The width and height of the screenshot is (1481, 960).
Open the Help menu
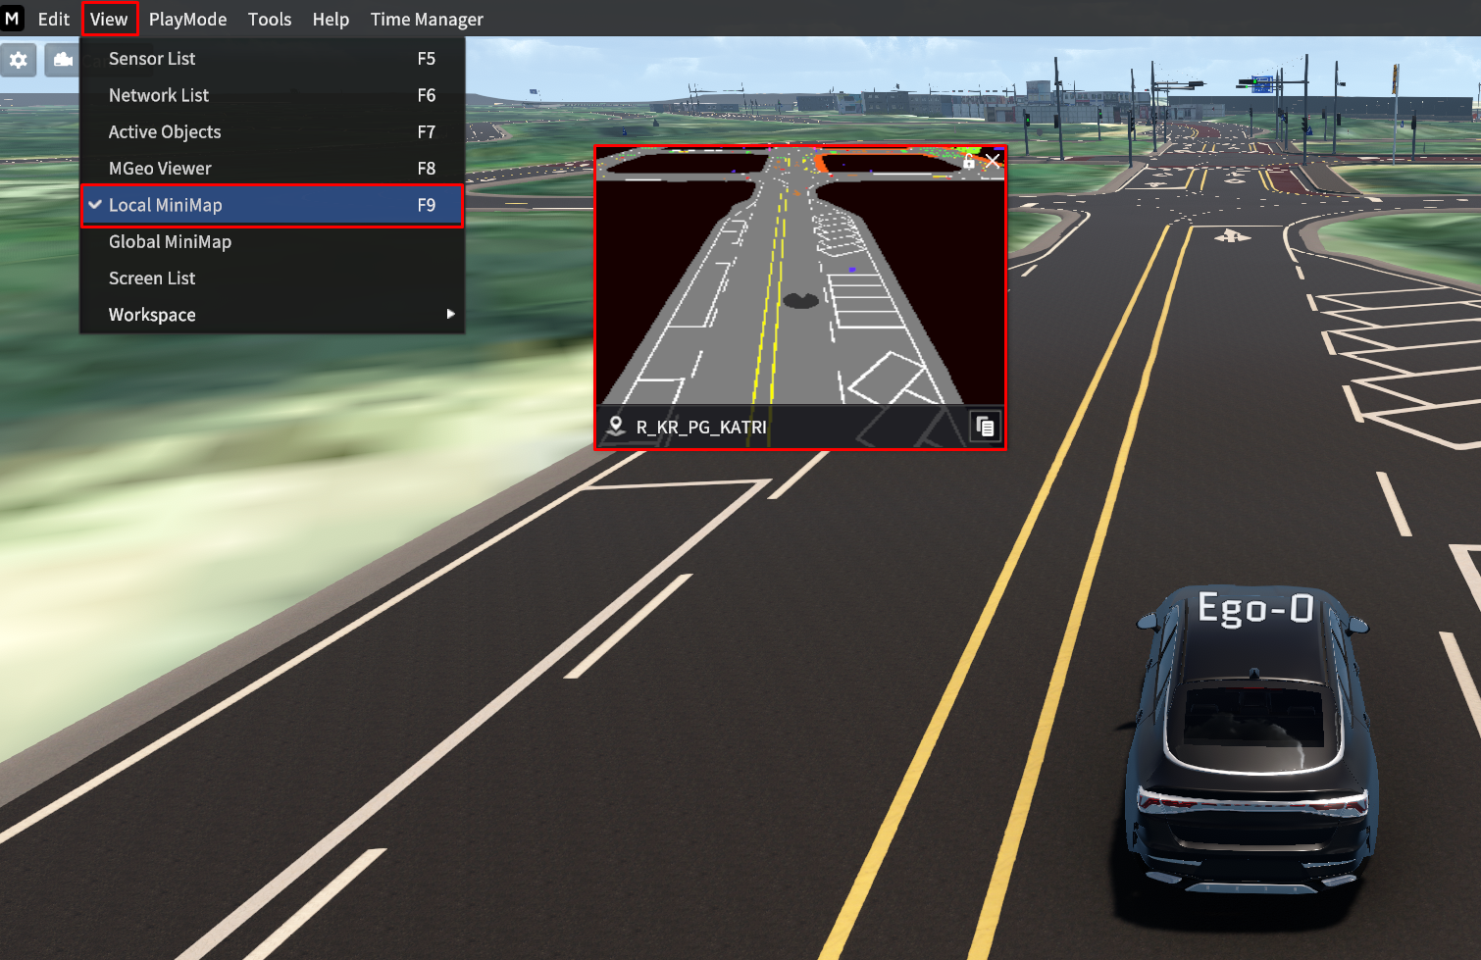point(331,19)
